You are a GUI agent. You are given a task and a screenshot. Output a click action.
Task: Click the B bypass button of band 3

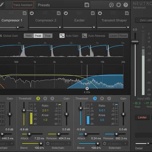pyautogui.click(x=102, y=98)
